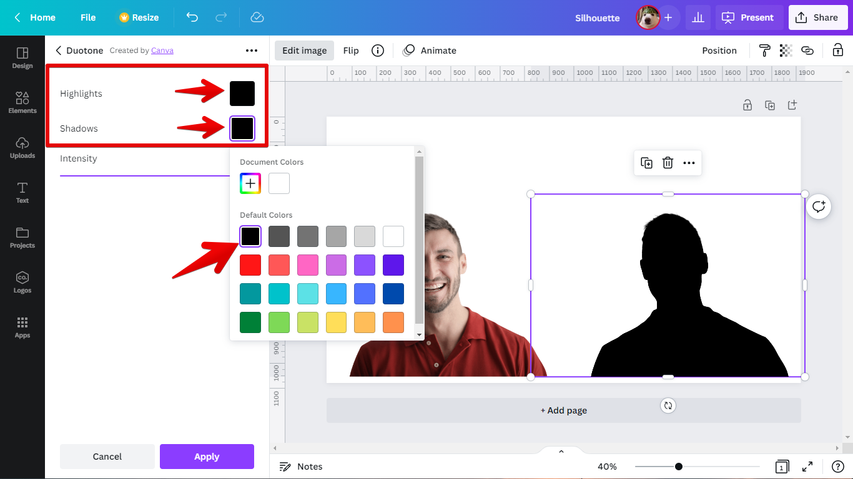Click the zoom slider handle
853x479 pixels.
tap(679, 467)
